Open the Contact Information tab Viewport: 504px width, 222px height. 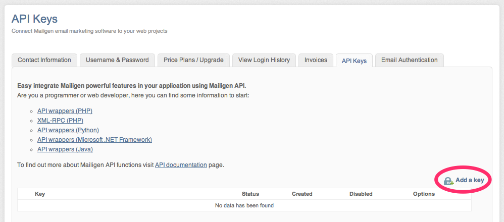click(x=44, y=60)
